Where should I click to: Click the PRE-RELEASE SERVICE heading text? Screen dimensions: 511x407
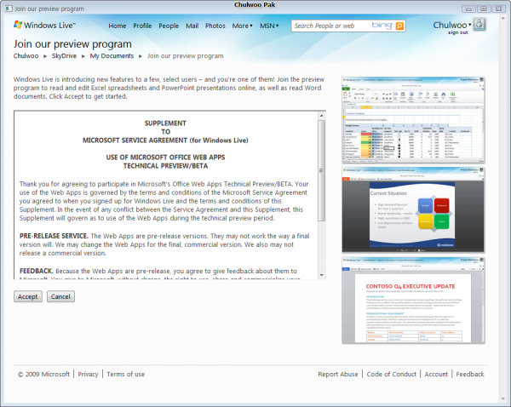point(54,236)
